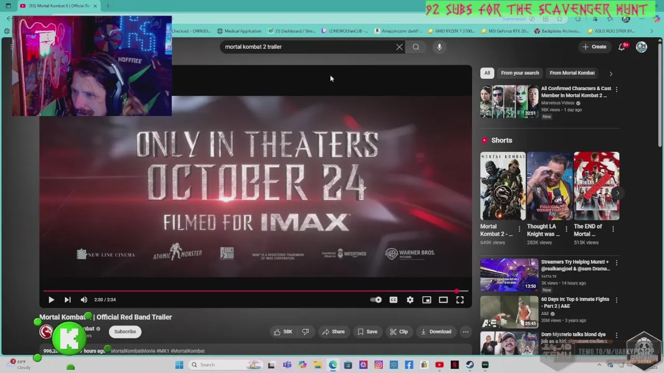Switch to miniplayer mode
664x373 pixels.
(x=426, y=299)
